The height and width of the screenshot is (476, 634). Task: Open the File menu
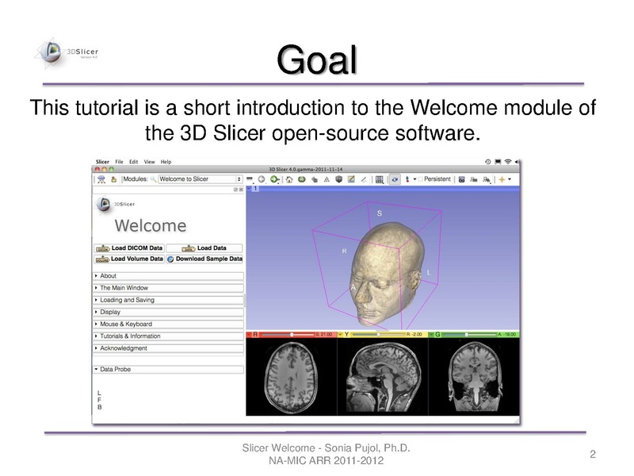click(120, 162)
